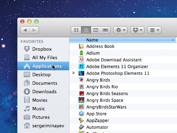Click the AngryBirdsStarWars icon
This screenshot has height=133, width=177.
(x=81, y=107)
